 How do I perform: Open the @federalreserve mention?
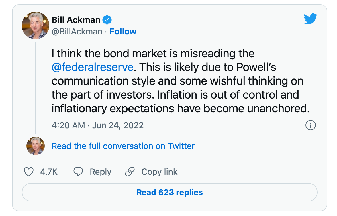tap(93, 67)
